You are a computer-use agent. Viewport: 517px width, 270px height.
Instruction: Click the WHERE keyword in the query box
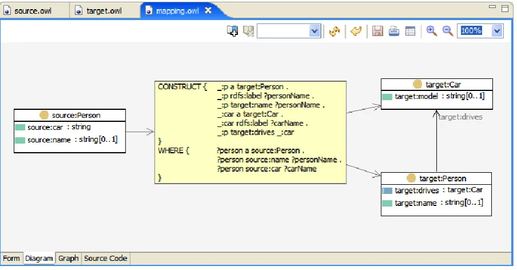(x=171, y=150)
